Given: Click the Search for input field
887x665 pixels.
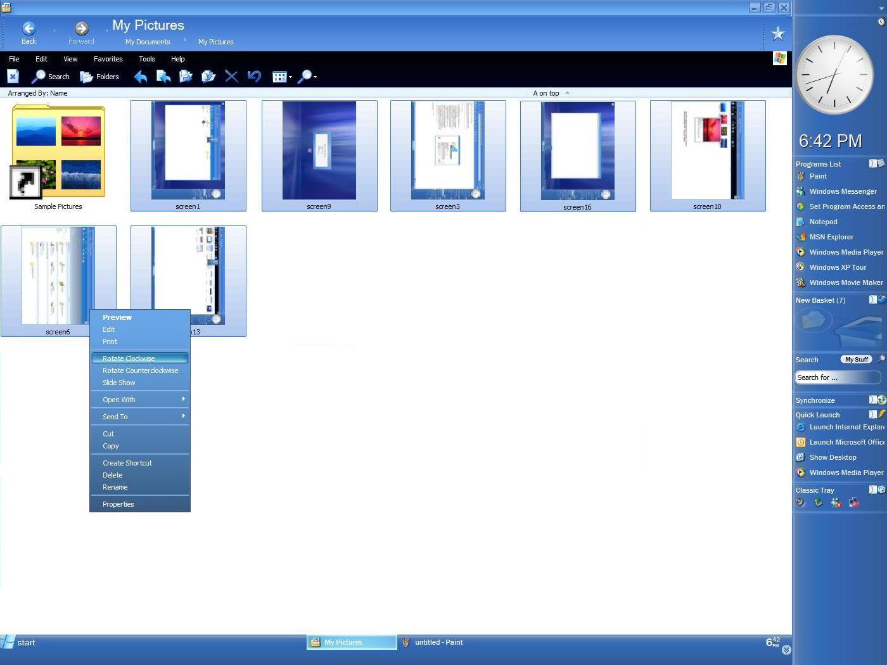Looking at the screenshot, I should click(x=836, y=377).
